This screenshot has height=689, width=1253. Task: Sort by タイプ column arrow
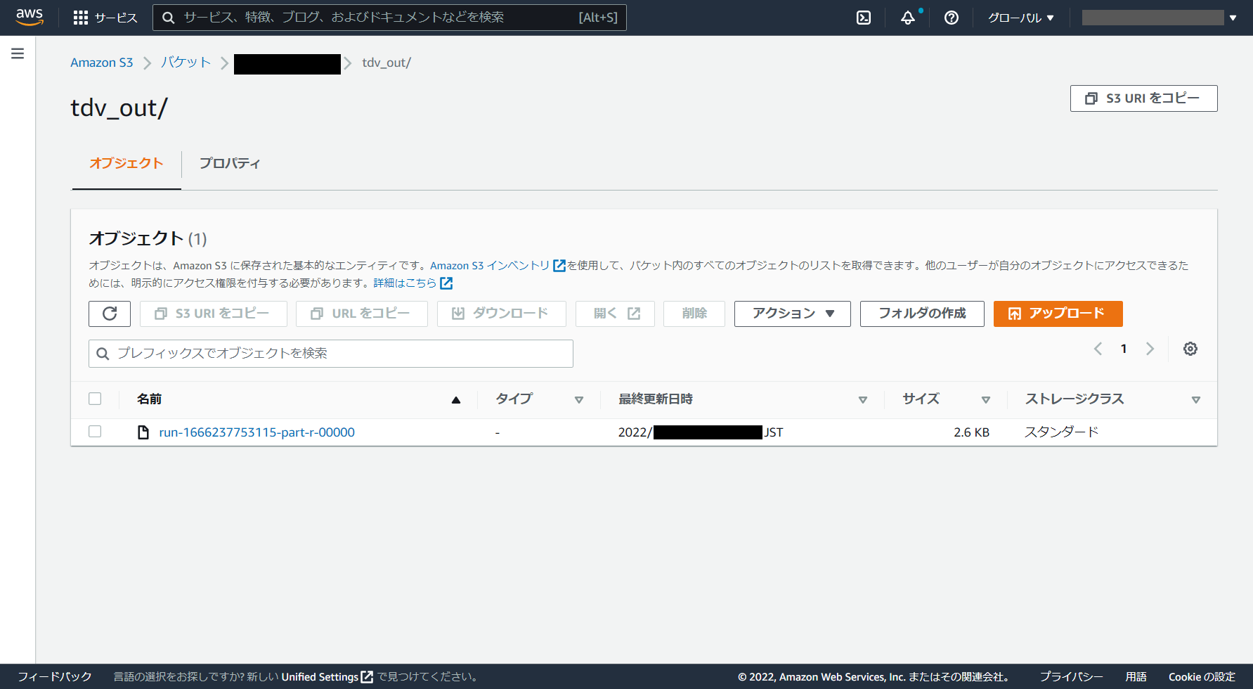579,400
